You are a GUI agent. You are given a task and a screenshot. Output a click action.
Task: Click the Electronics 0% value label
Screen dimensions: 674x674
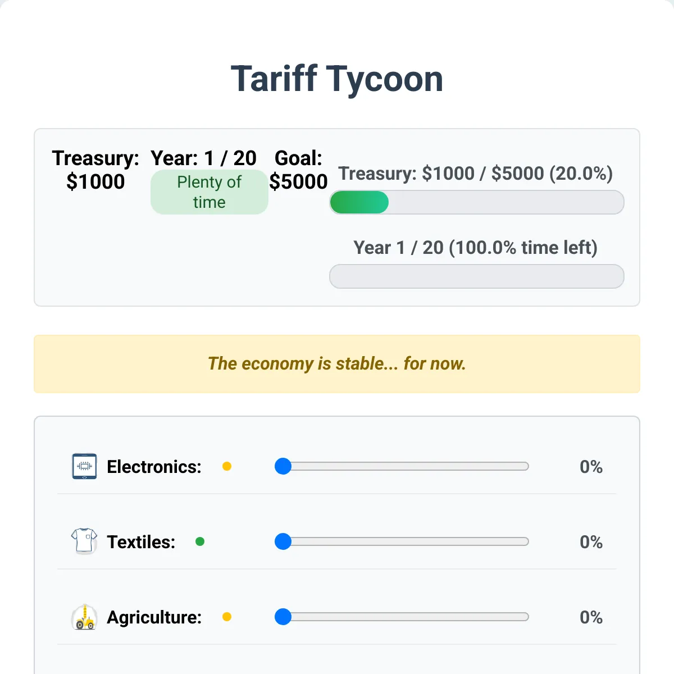click(591, 466)
